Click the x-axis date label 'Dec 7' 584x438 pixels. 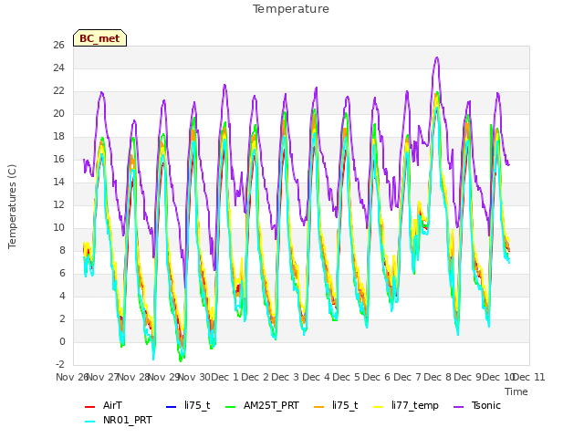point(407,377)
